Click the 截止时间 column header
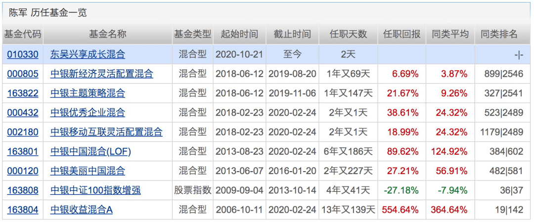Image resolution: width=534 pixels, height=223 pixels. coord(292,34)
